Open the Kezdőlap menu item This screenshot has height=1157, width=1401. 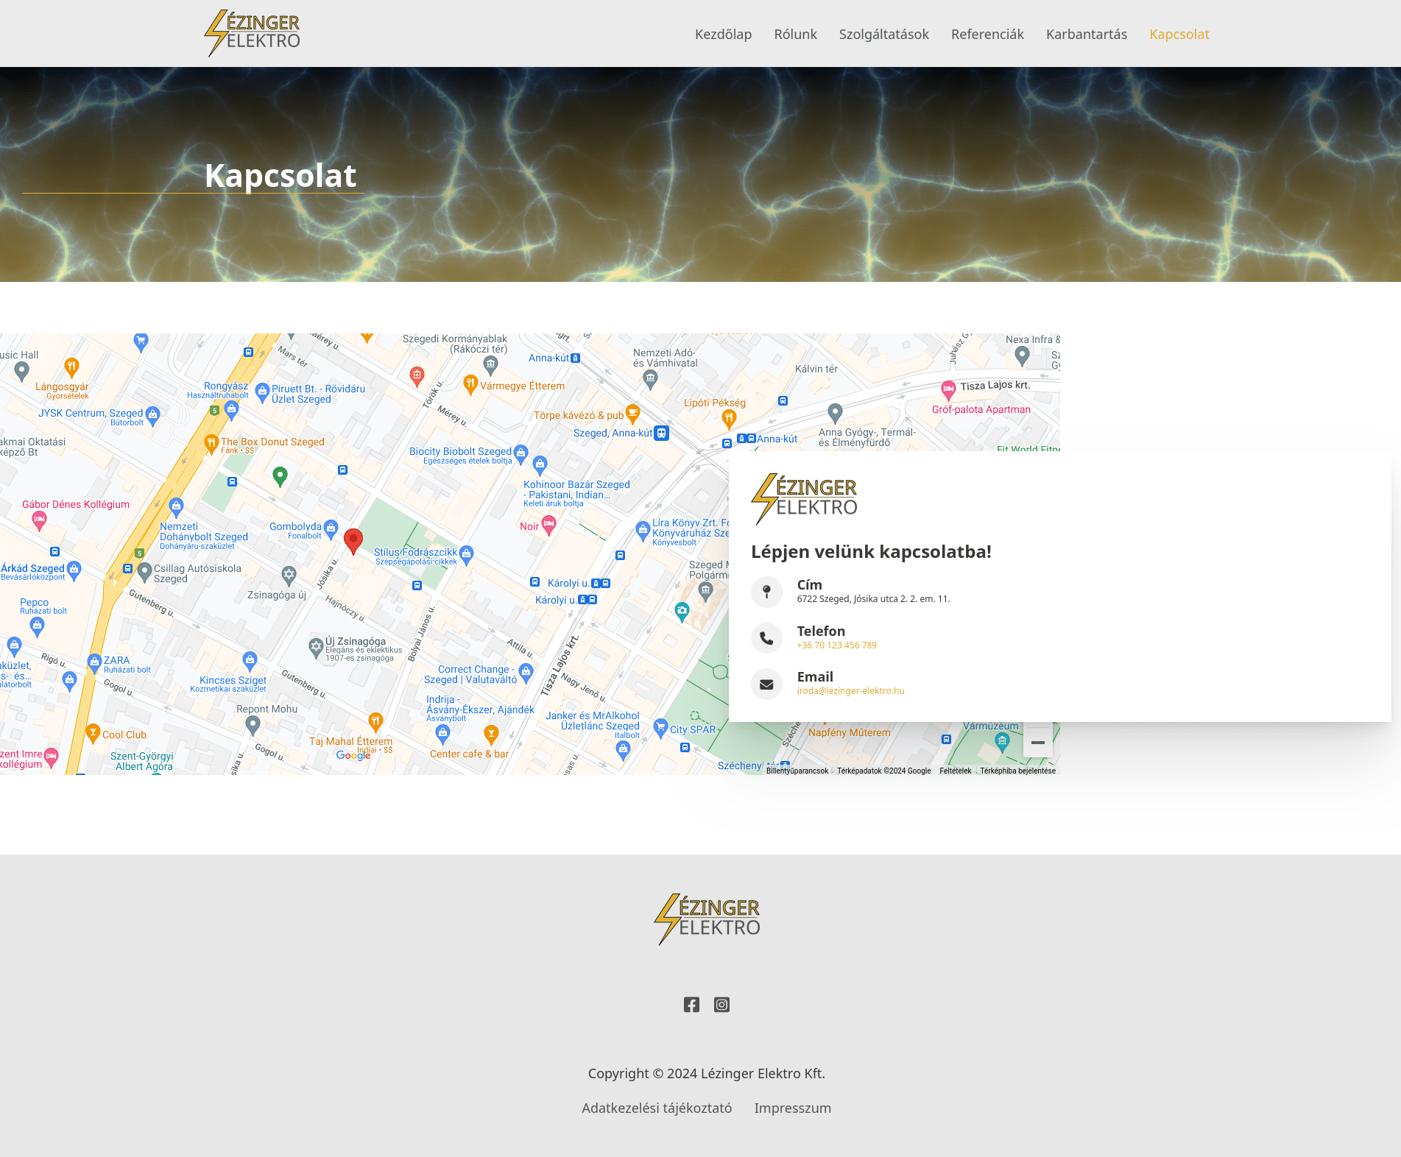[723, 35]
